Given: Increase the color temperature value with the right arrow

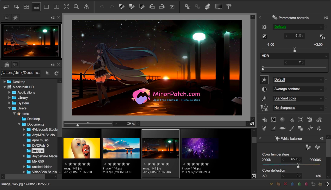Looking at the screenshot, I should [x=300, y=159].
